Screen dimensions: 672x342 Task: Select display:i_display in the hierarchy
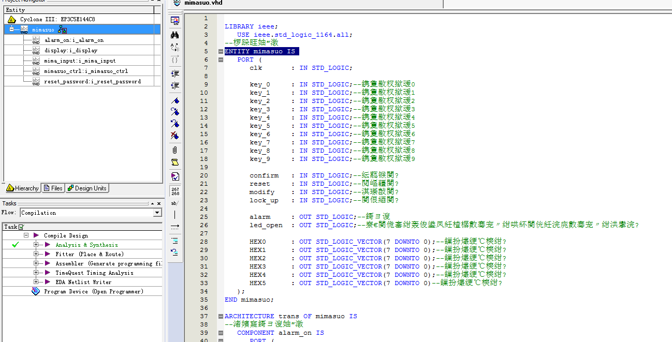coord(70,50)
